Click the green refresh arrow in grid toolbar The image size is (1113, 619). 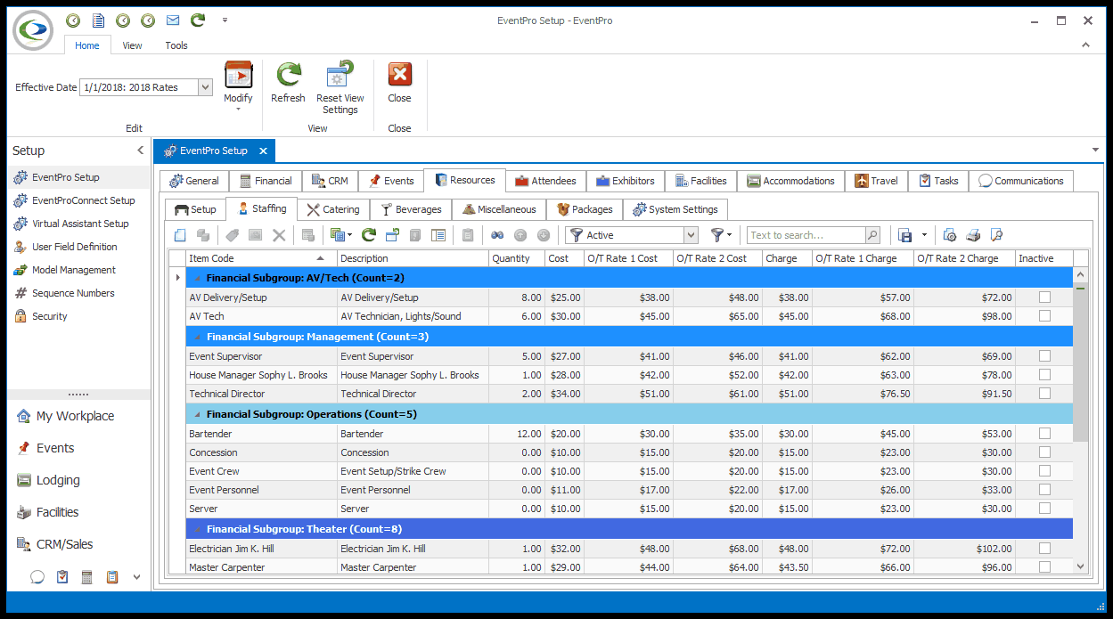click(368, 235)
